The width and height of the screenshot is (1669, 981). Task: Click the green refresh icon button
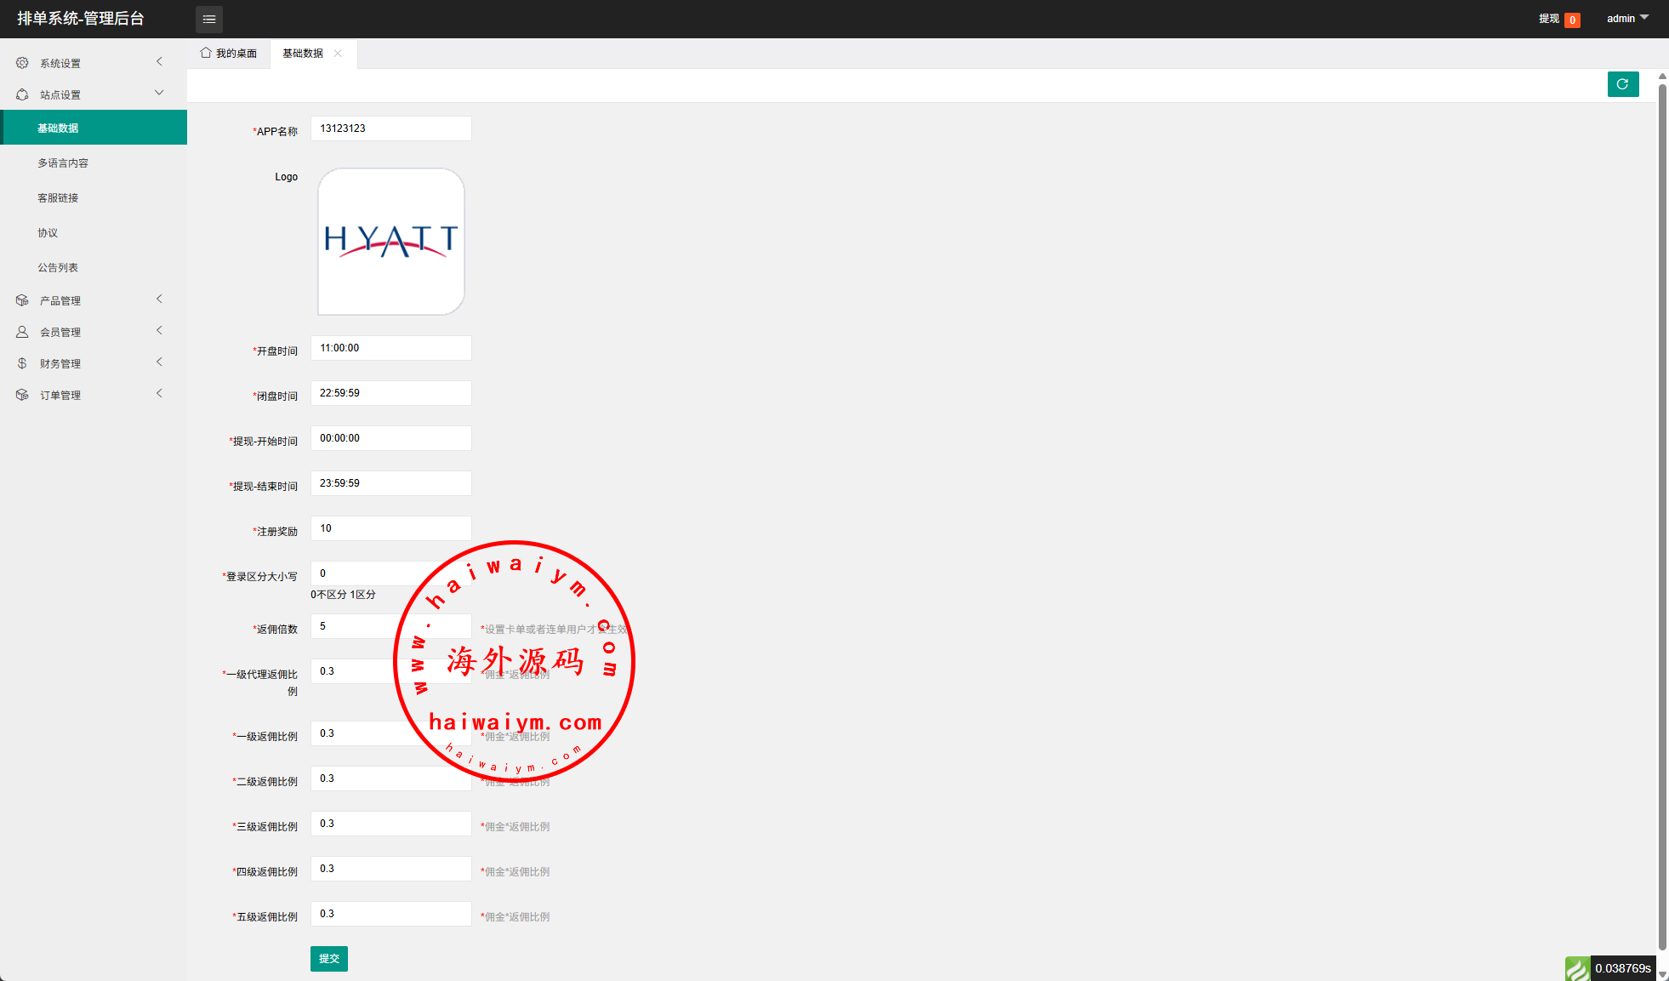pos(1622,84)
